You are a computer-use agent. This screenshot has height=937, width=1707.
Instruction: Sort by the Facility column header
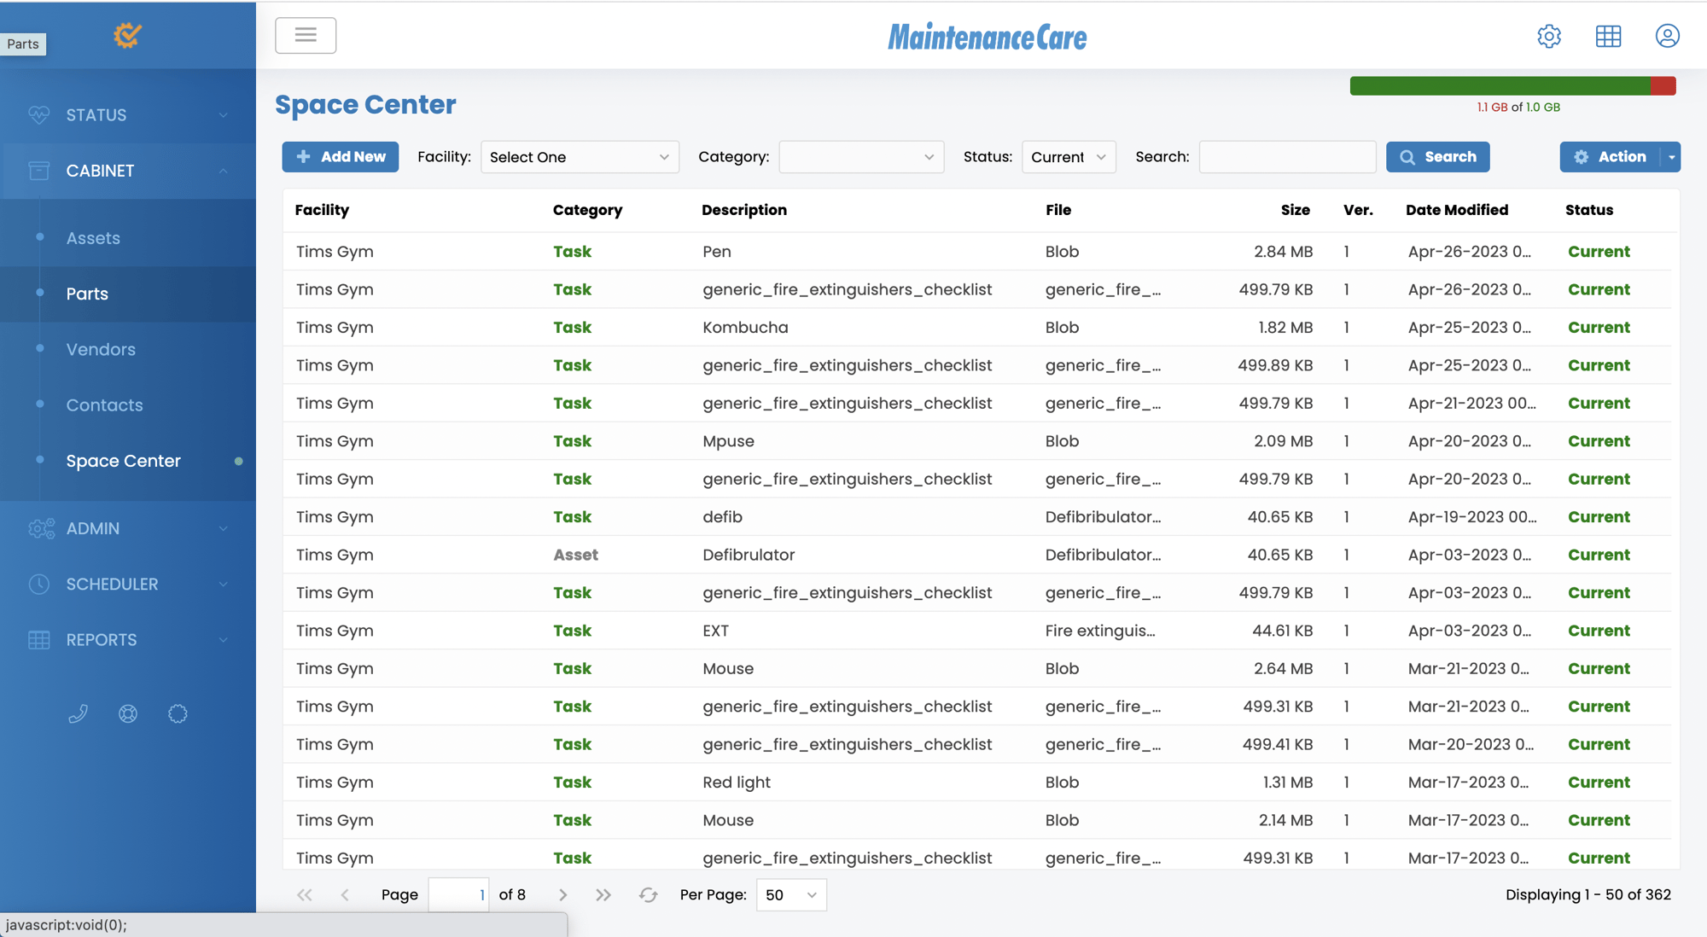[322, 210]
